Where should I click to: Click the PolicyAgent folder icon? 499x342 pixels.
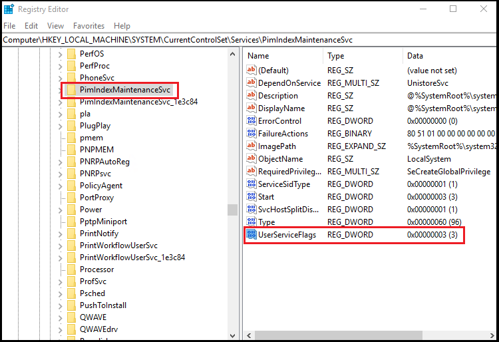72,186
